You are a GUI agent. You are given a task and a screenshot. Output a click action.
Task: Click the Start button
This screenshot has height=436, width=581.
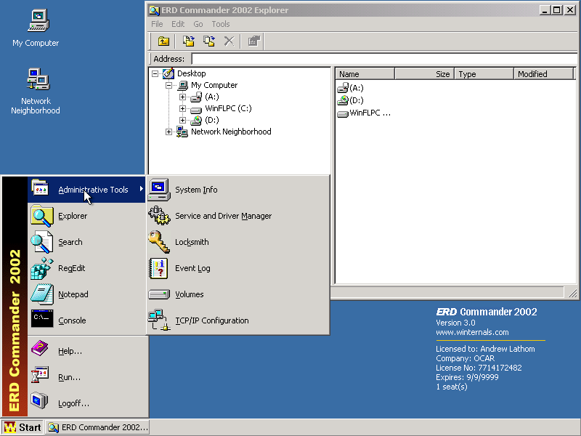coord(23,427)
